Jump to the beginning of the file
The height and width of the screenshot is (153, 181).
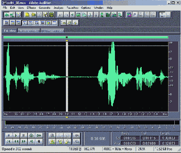9,142
